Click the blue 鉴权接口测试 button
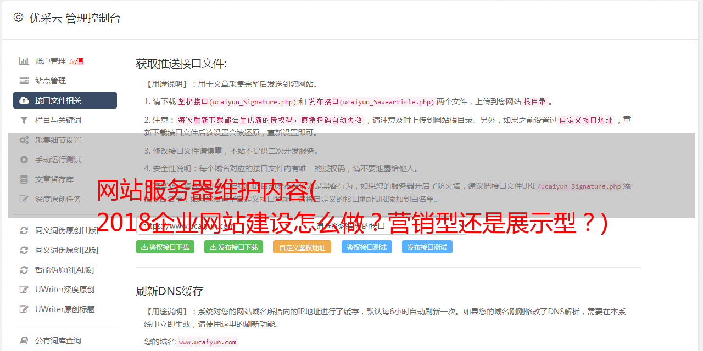The image size is (703, 351). coord(367,247)
